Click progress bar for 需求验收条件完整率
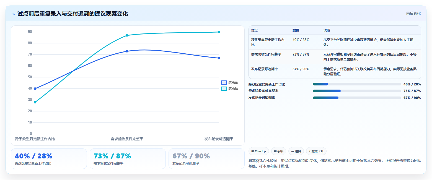 [357, 91]
